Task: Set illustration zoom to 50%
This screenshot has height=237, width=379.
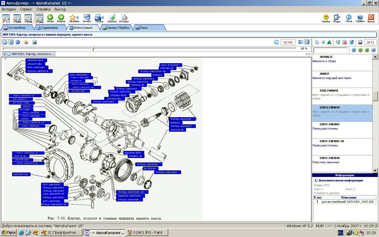Action: click(x=17, y=18)
